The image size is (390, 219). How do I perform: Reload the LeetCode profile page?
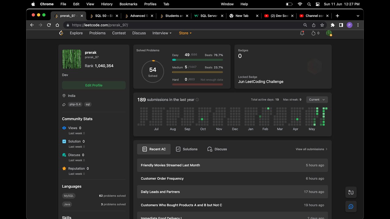tap(49, 25)
